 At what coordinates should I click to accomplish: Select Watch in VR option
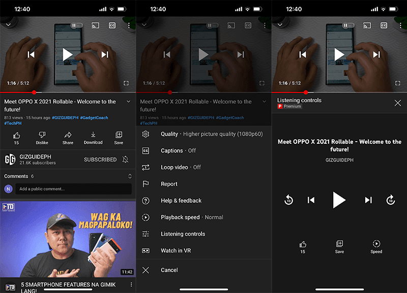[x=204, y=250]
